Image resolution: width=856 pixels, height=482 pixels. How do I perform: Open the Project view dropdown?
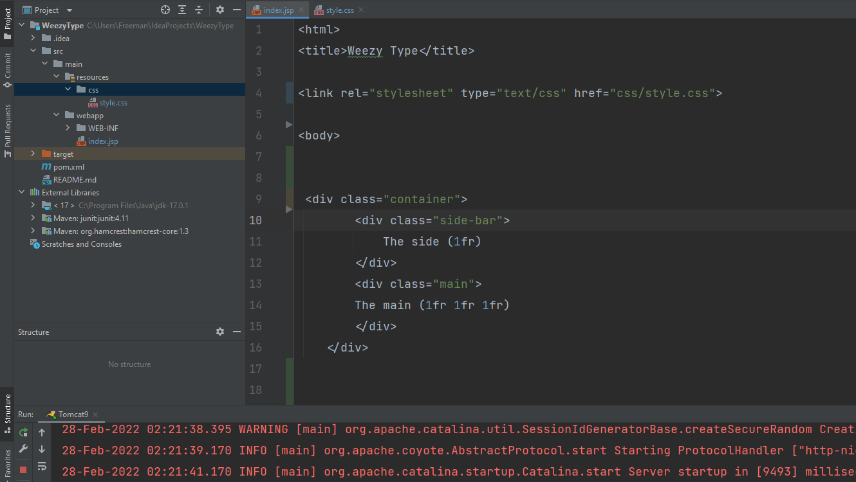pos(70,10)
